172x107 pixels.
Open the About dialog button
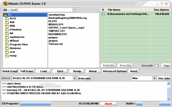click(93, 71)
